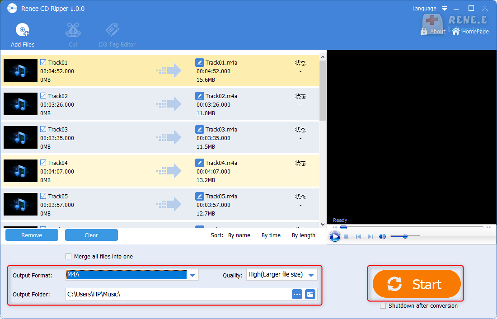Open the Output Format dropdown
This screenshot has height=319, width=497.
point(192,275)
